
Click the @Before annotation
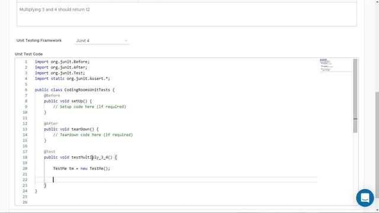click(52, 95)
